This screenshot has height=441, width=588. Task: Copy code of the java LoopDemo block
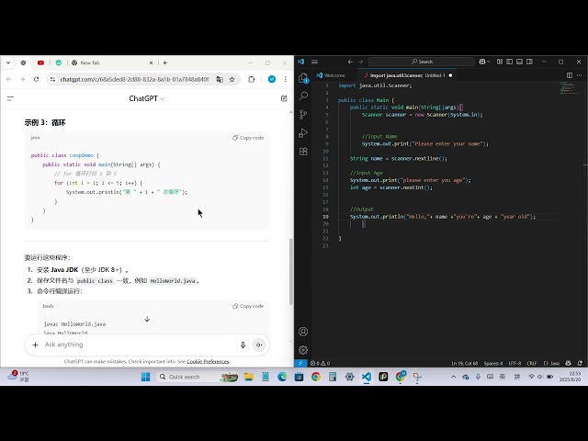248,138
